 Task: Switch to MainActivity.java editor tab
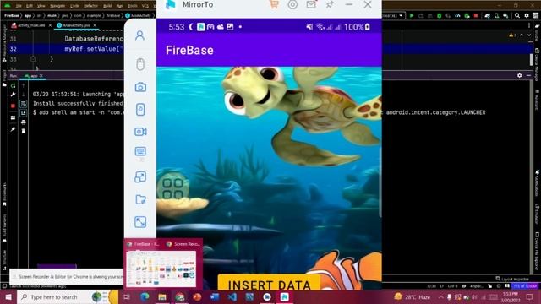76,25
